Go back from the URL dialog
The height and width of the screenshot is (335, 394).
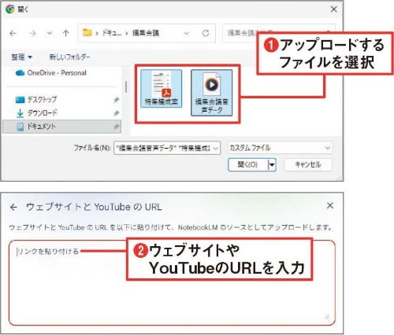tap(13, 208)
